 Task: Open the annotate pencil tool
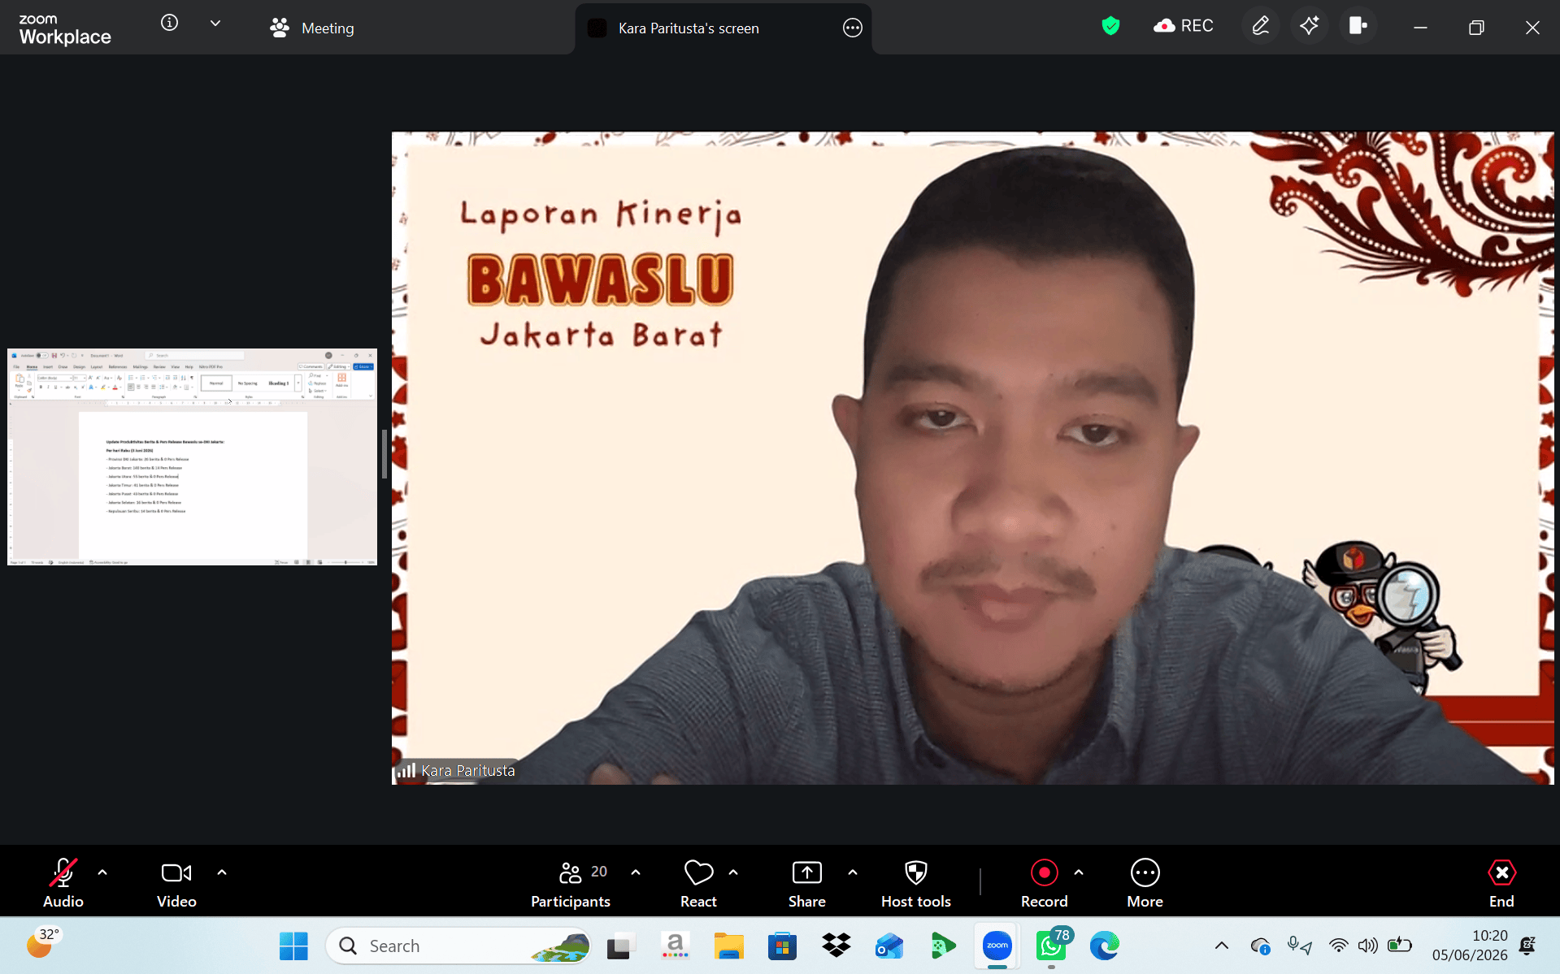[x=1261, y=26]
